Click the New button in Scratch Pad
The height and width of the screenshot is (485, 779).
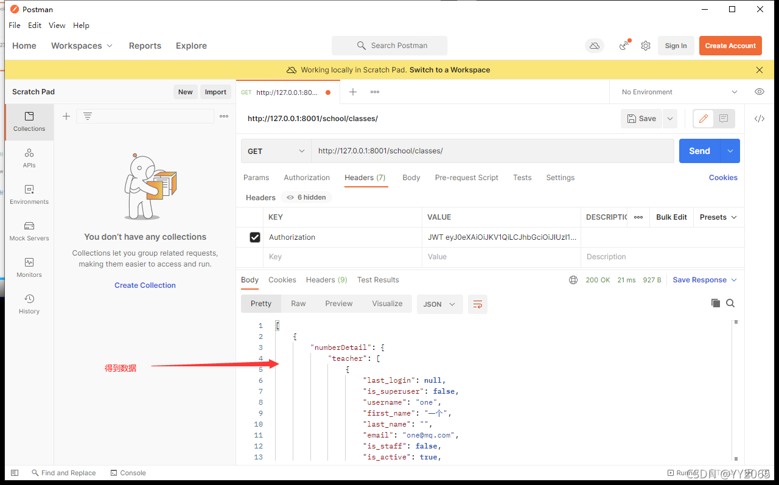coord(186,92)
